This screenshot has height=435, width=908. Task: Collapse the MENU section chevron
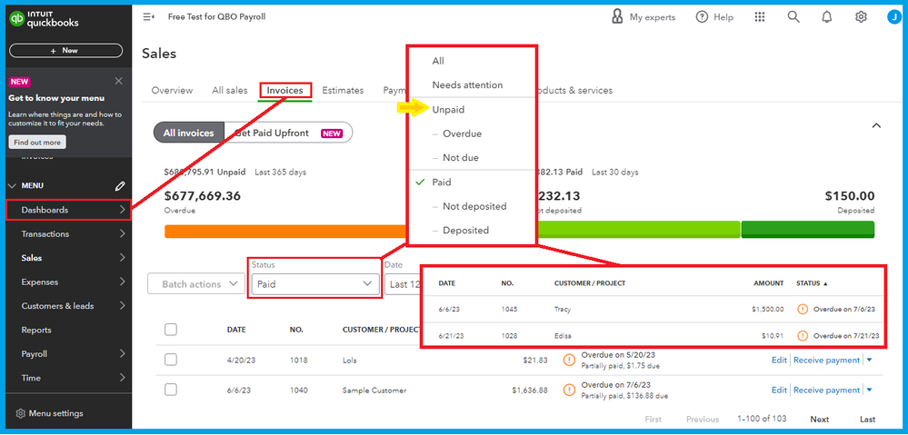click(13, 185)
